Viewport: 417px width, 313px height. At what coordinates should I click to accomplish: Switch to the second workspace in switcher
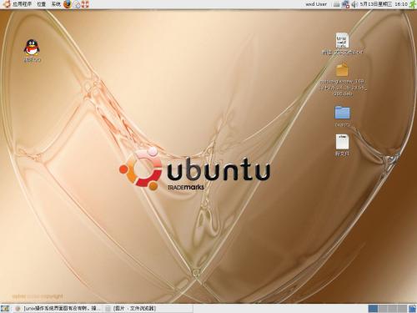(383, 308)
